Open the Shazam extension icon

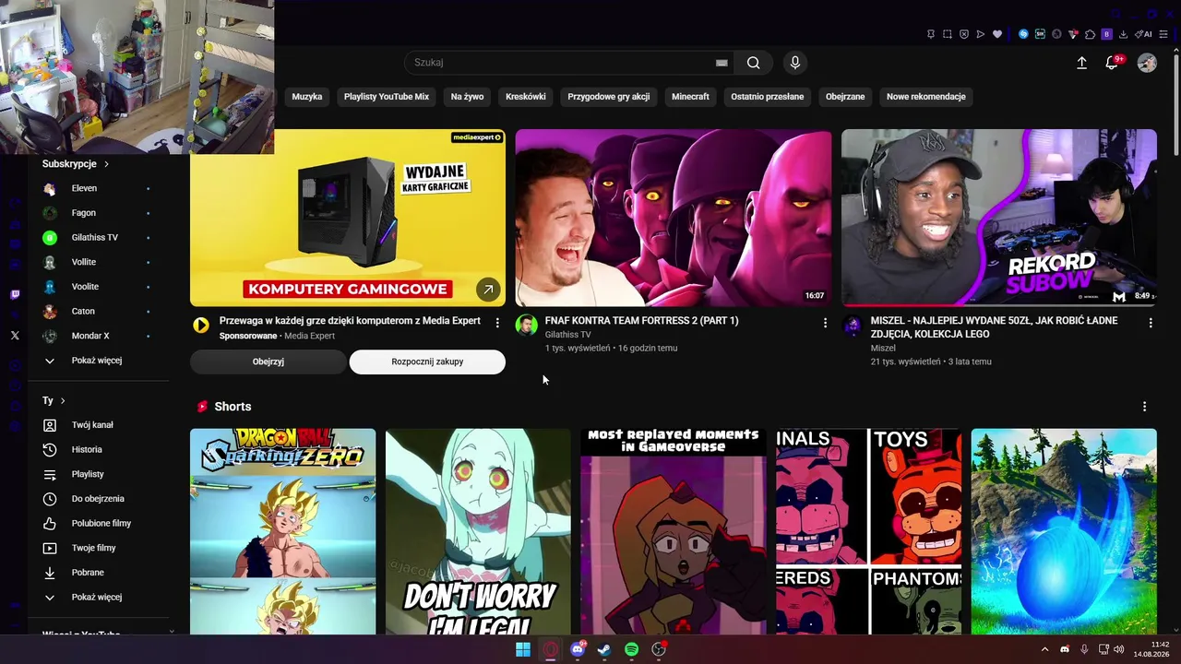[1023, 34]
